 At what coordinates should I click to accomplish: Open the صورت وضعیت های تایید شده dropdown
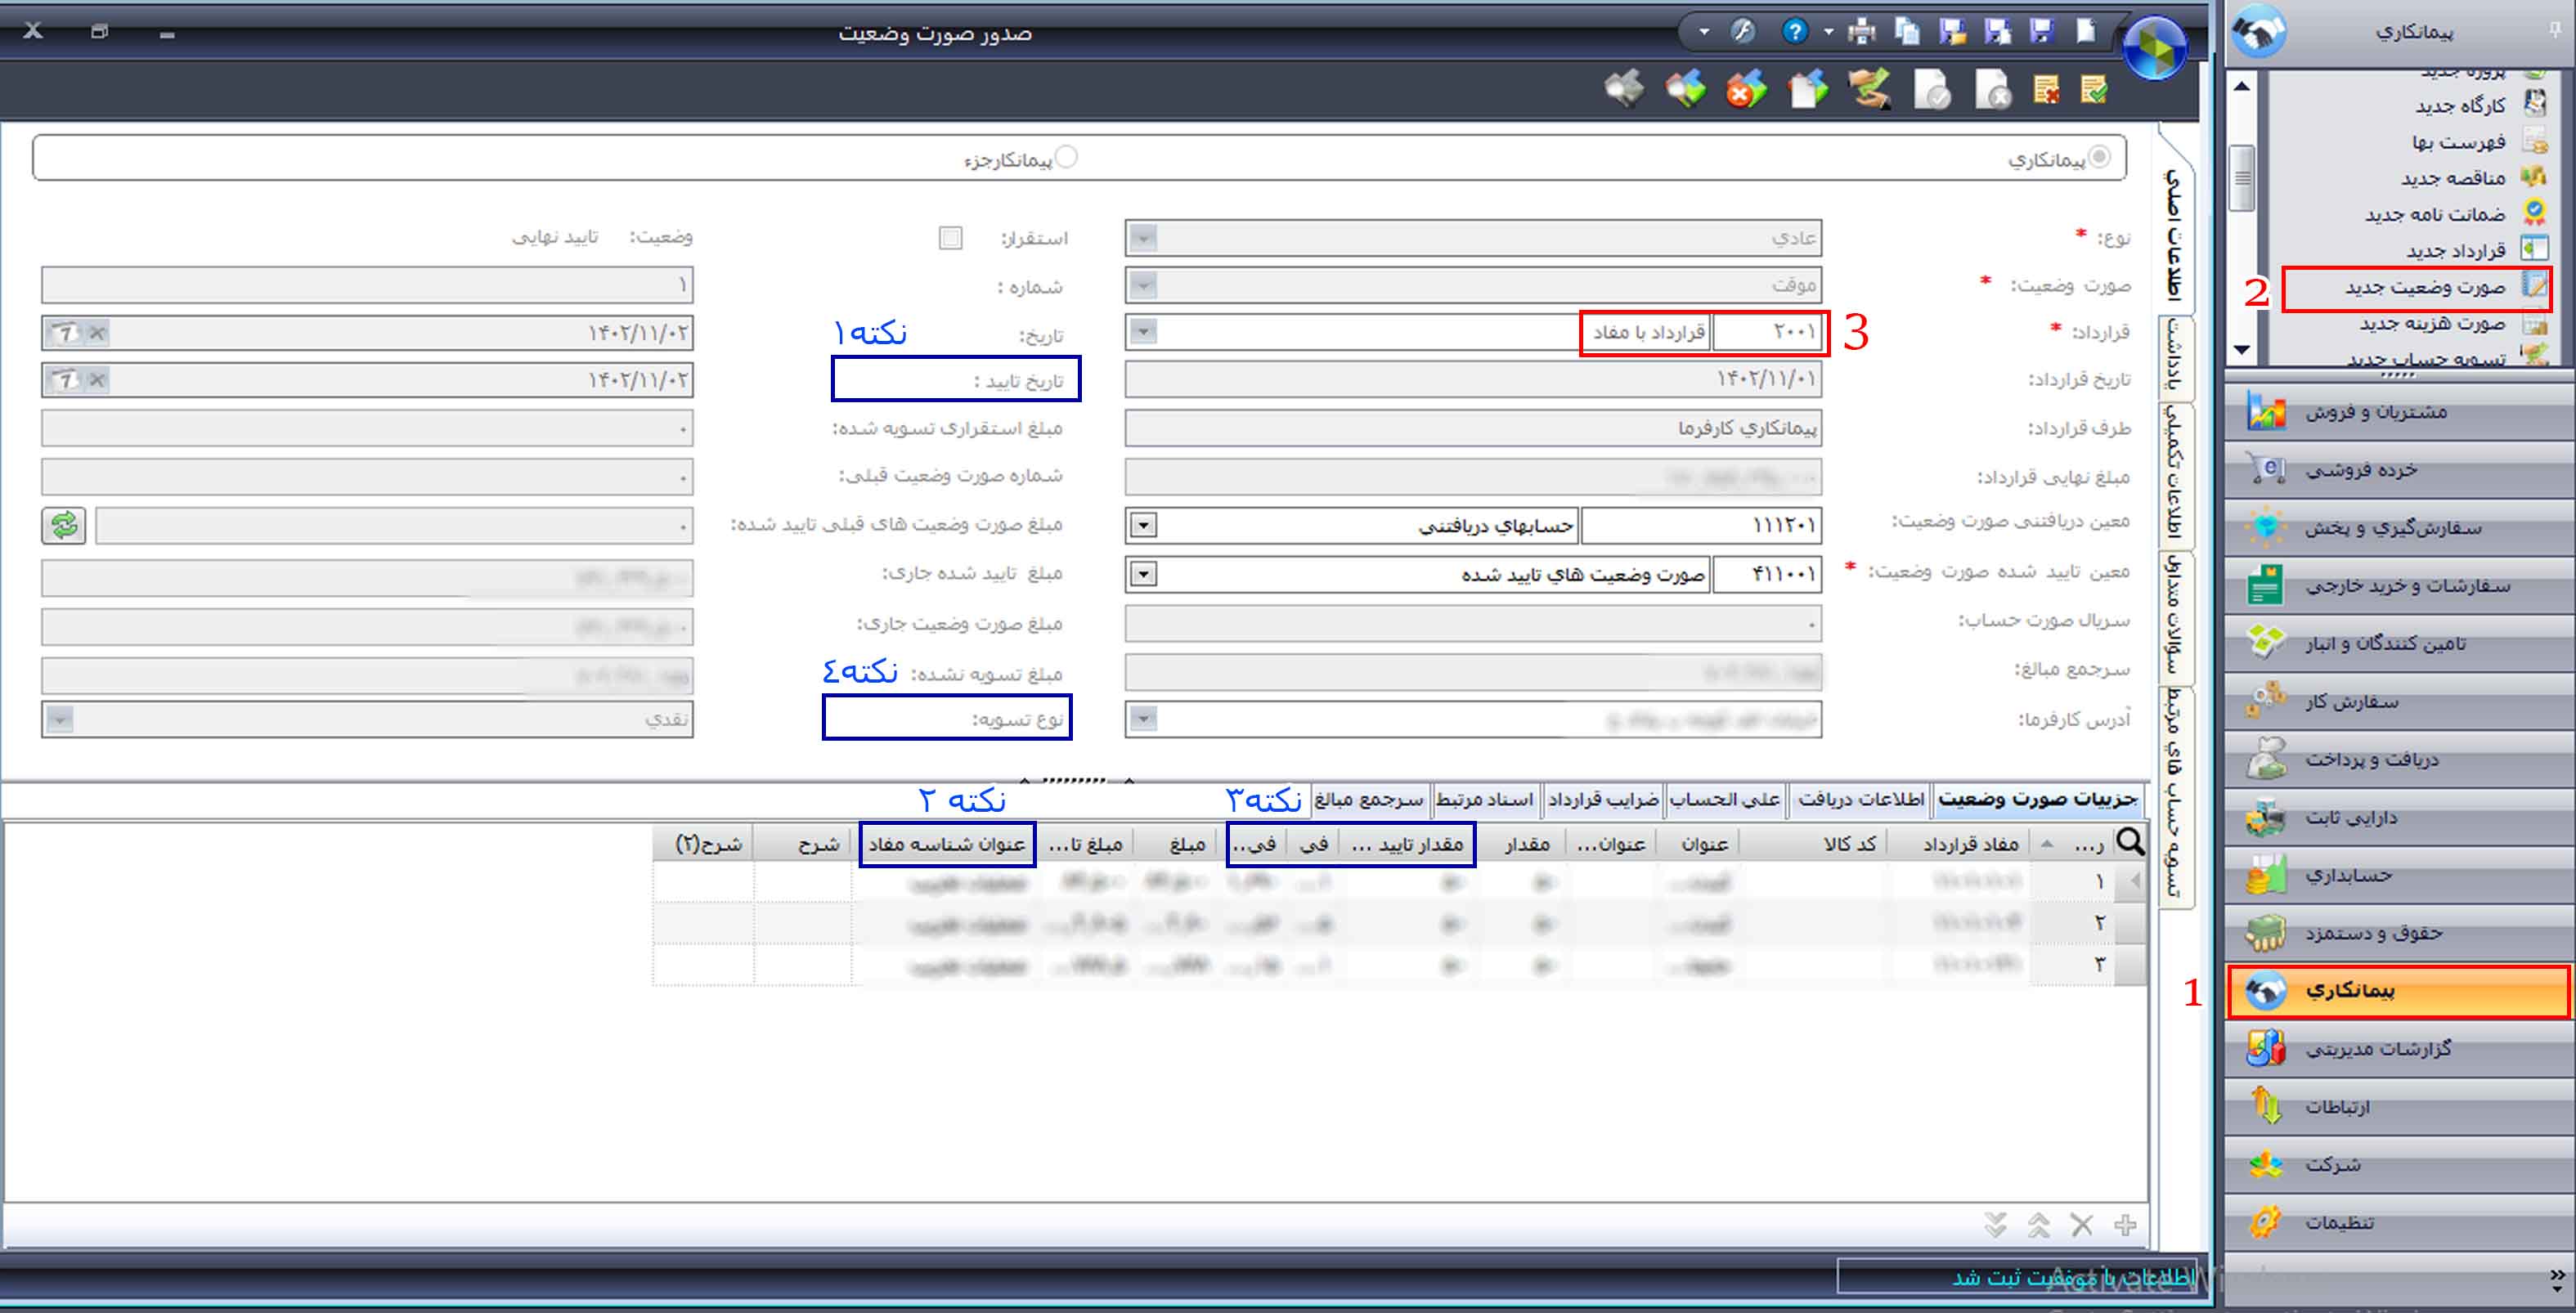pyautogui.click(x=1143, y=574)
